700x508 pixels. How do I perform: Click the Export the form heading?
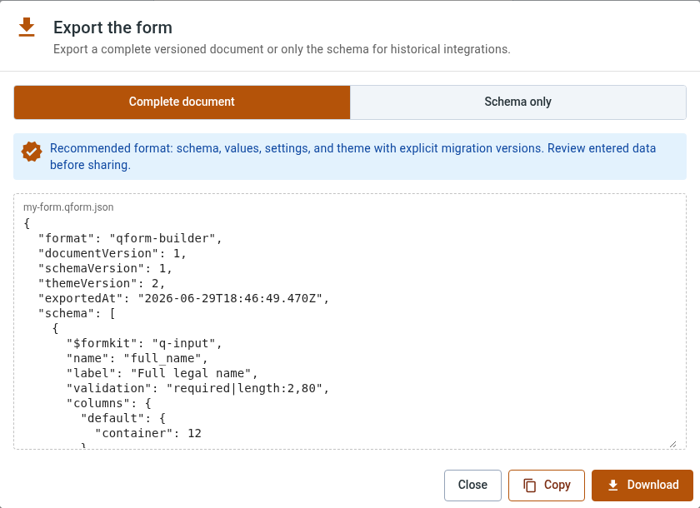113,27
